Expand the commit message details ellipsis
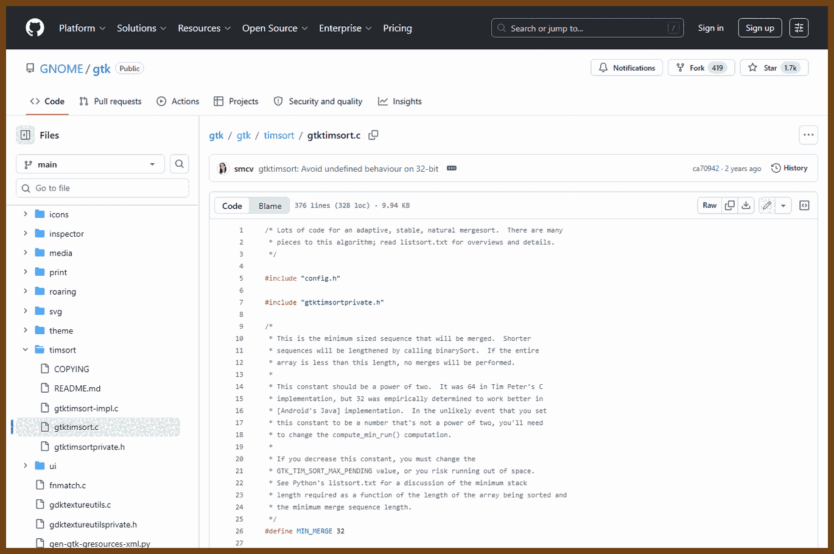 click(x=452, y=168)
